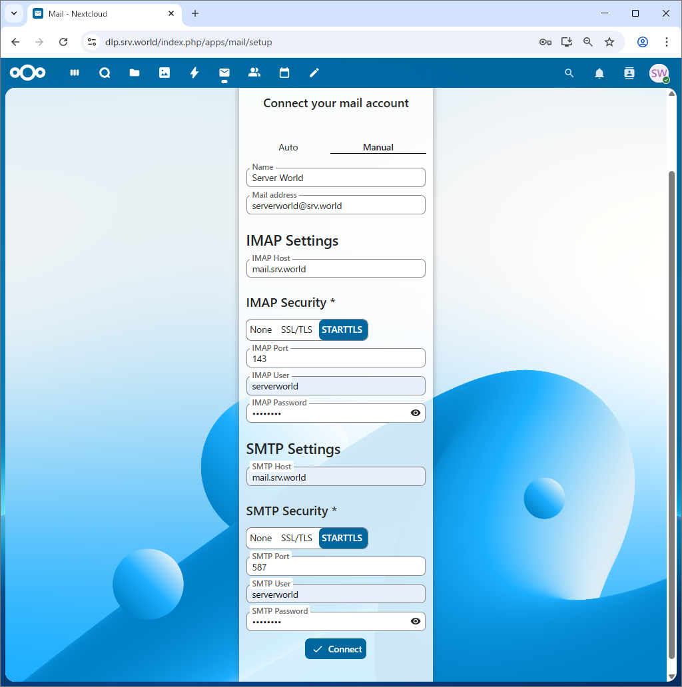The image size is (682, 687).
Task: Click the unified search magnifier icon
Action: [569, 73]
